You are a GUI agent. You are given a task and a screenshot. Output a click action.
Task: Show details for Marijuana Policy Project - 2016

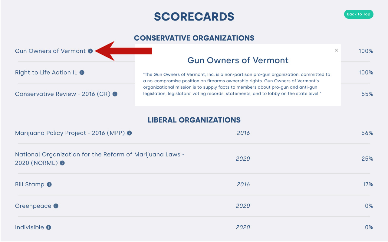coord(129,133)
